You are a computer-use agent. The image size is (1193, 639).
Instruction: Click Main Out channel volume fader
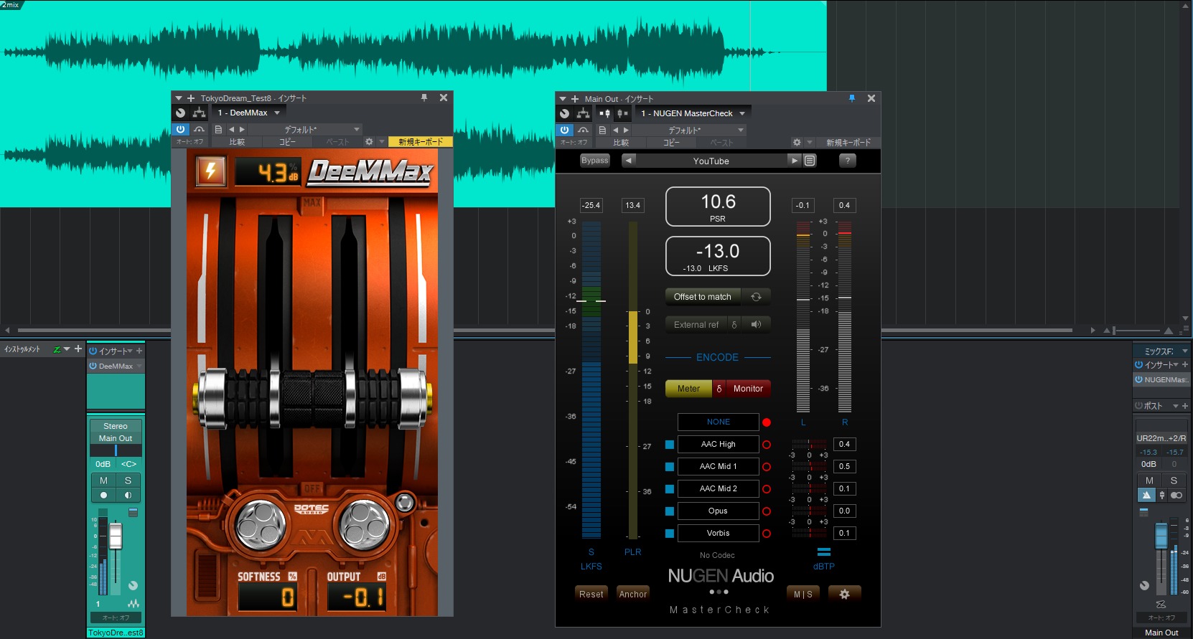click(x=1161, y=536)
